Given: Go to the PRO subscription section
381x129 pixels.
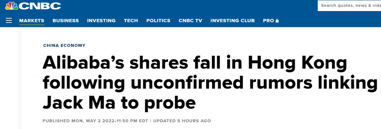Looking at the screenshot, I should [x=268, y=20].
